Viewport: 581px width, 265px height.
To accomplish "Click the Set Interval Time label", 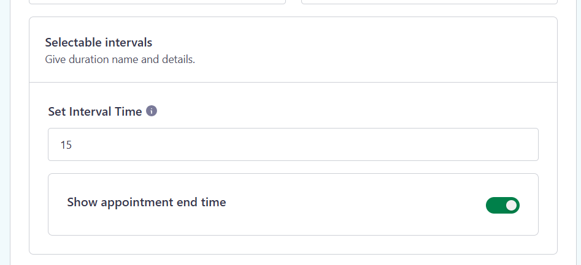I will [x=95, y=111].
